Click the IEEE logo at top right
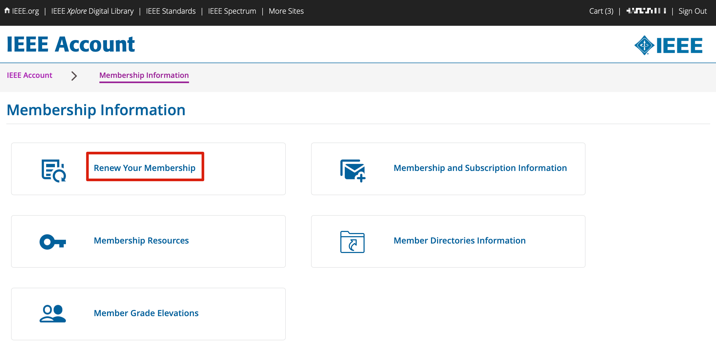 [x=668, y=45]
